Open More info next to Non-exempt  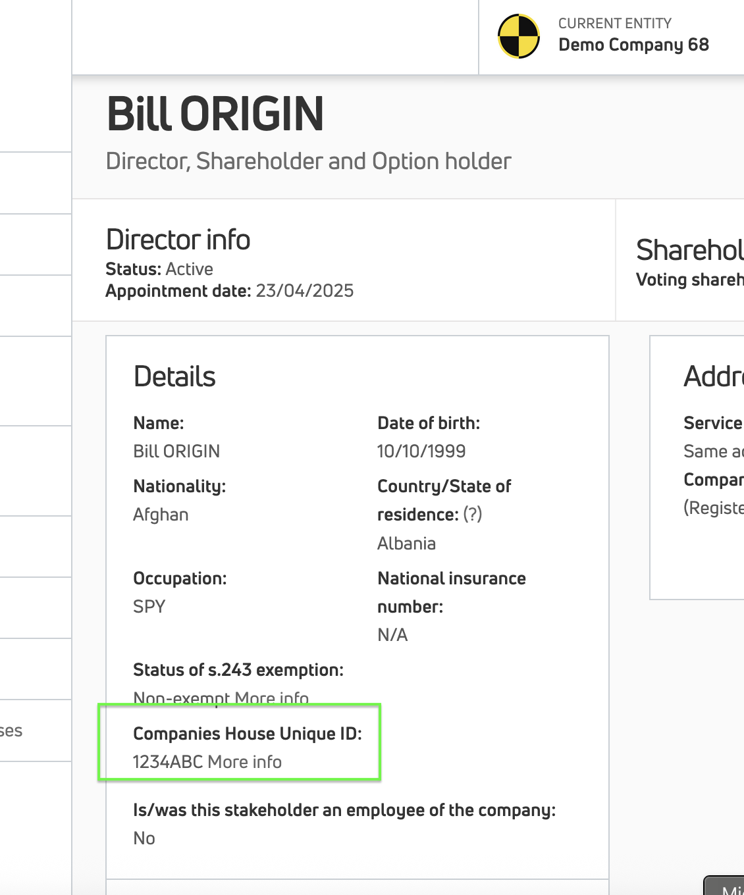click(x=271, y=698)
